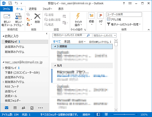Open 電子メールのフィルター処理 funnel menu

pyautogui.click(x=124, y=24)
